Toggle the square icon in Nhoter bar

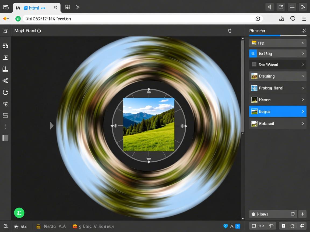pos(293,214)
